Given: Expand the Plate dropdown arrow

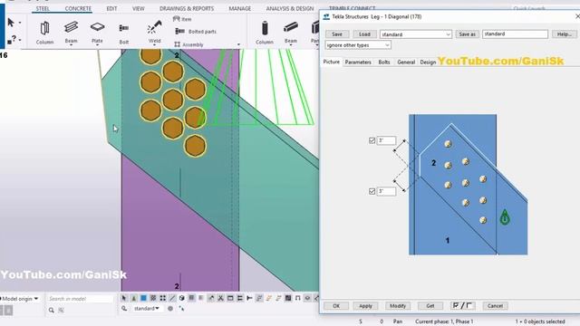Looking at the screenshot, I should [97, 44].
